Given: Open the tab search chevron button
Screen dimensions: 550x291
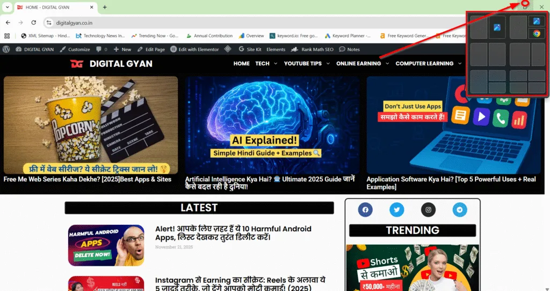Looking at the screenshot, I should click(x=8, y=7).
